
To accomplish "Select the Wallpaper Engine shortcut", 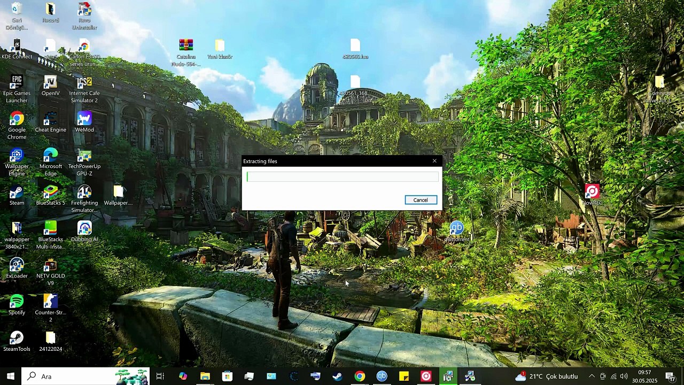I will click(17, 162).
